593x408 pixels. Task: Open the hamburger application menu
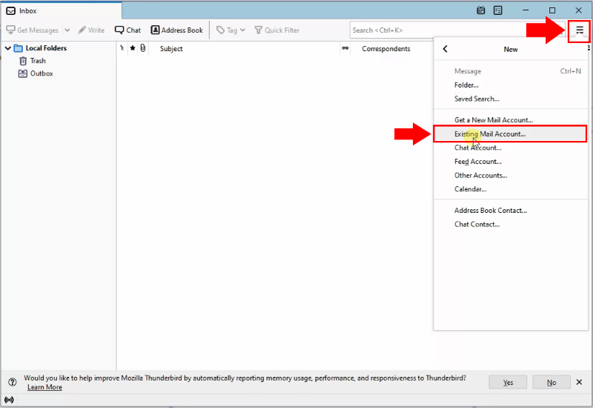click(x=580, y=30)
